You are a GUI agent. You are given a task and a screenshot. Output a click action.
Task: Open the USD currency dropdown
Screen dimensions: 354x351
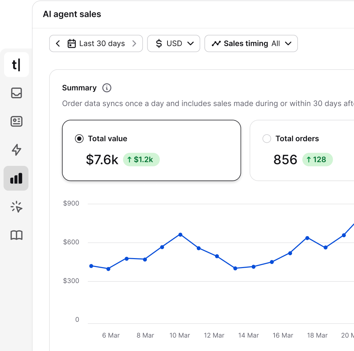point(174,43)
